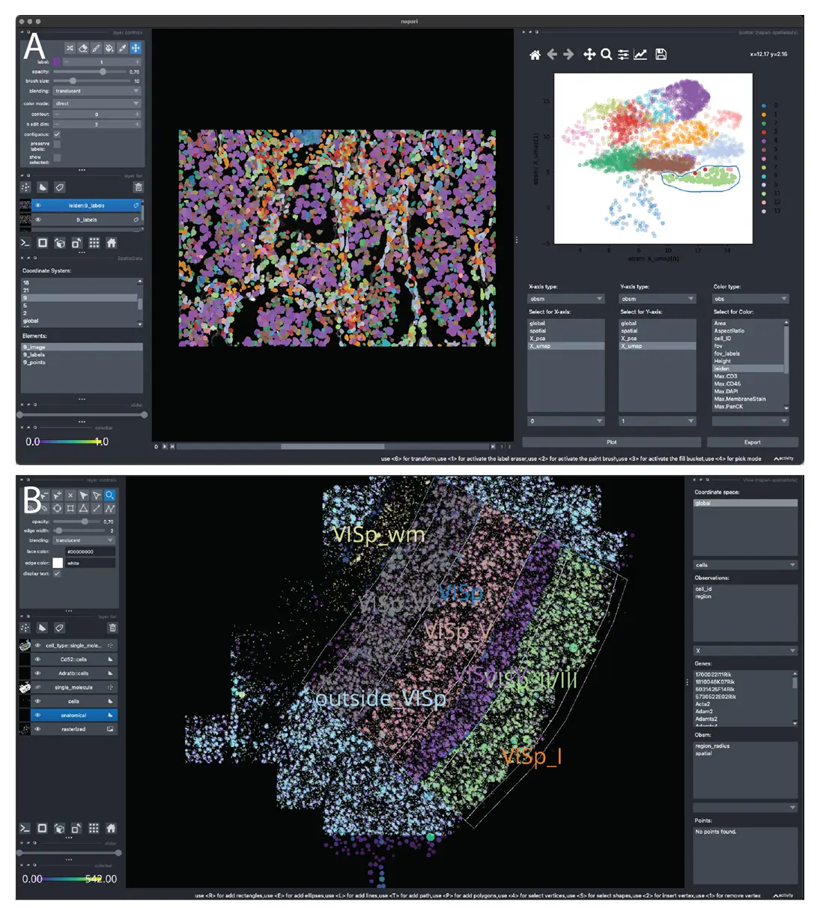The height and width of the screenshot is (908, 826).
Task: Activate the label eraser tool in panel A
Action: pos(83,48)
